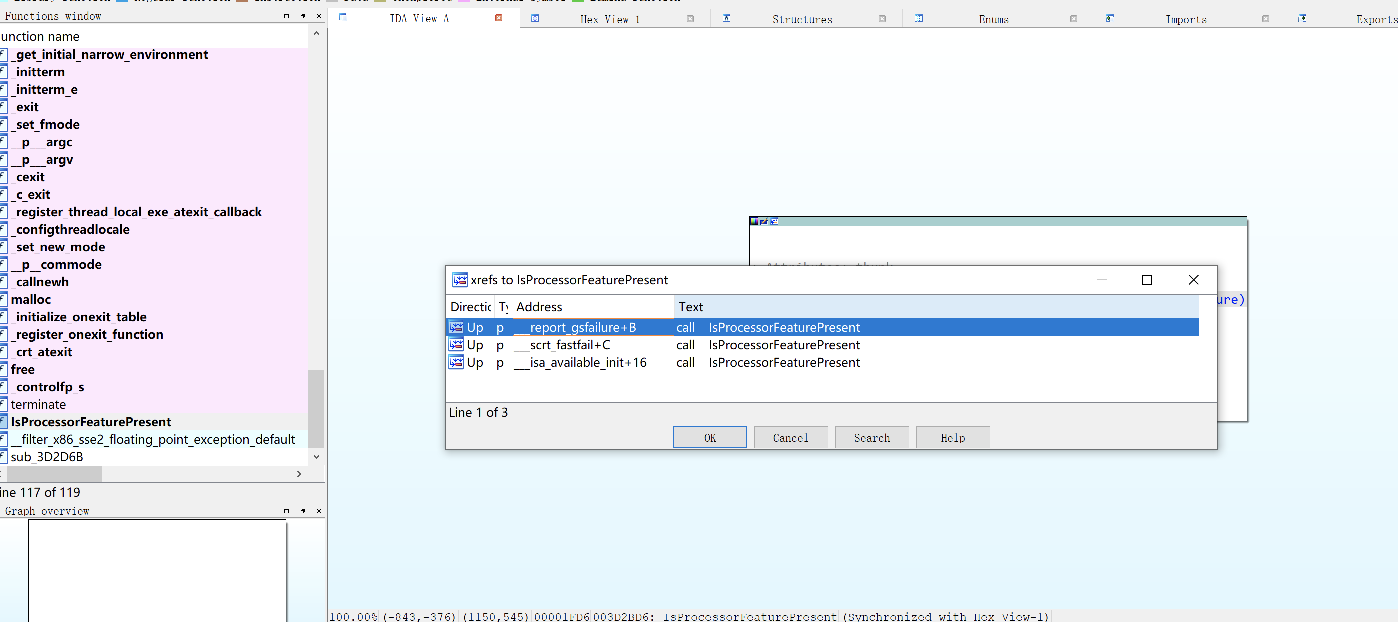Click the xref icon on the __isa_available_init row
1398x622 pixels.
pyautogui.click(x=456, y=362)
